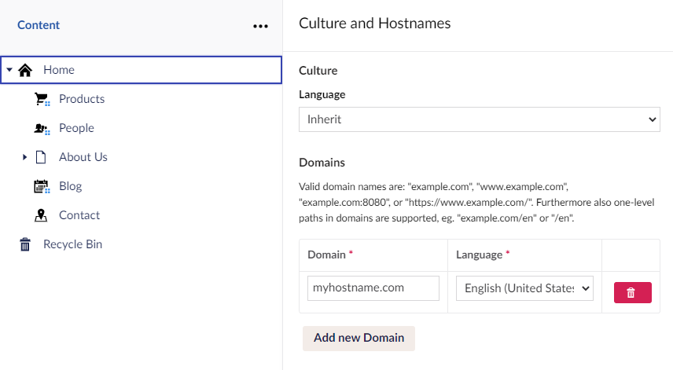
Task: Click the Add new Domain button
Action: [x=359, y=339]
